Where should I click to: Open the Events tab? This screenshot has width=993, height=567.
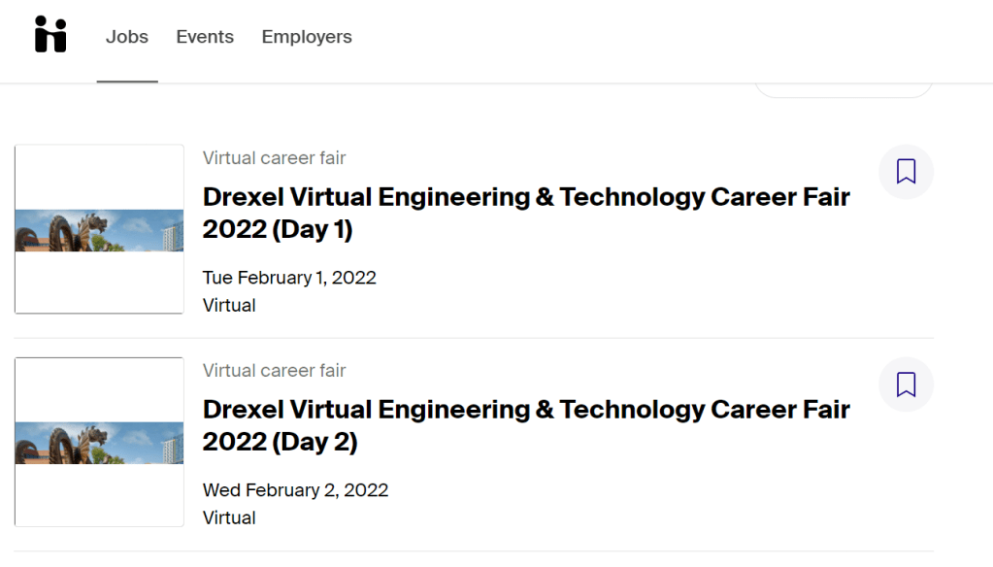[x=205, y=37]
